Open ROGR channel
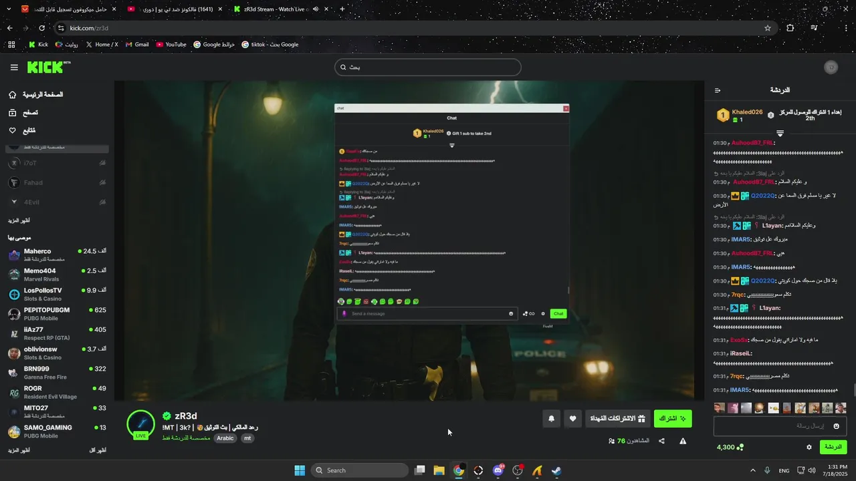 pos(57,392)
